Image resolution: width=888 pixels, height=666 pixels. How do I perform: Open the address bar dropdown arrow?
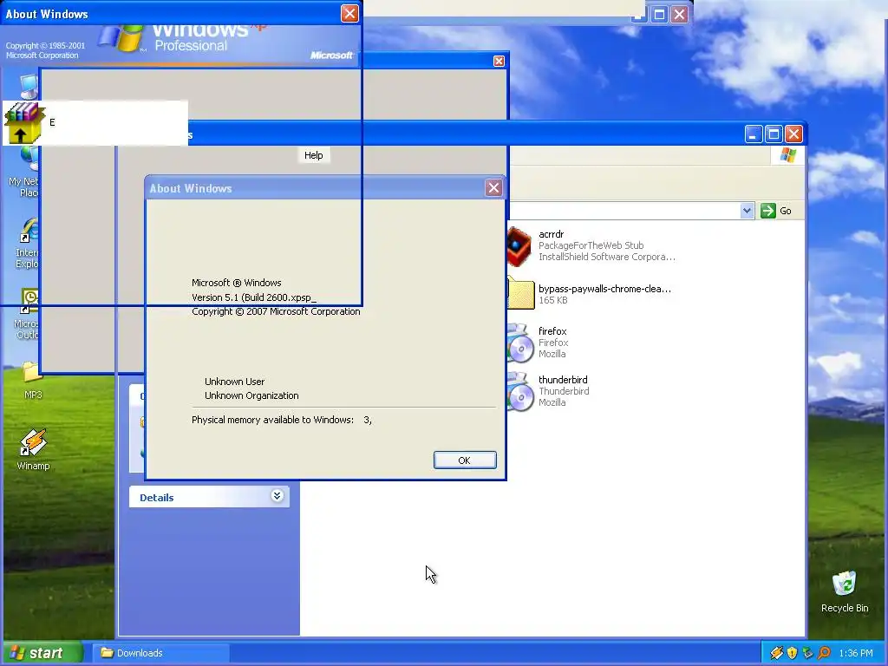(x=747, y=211)
